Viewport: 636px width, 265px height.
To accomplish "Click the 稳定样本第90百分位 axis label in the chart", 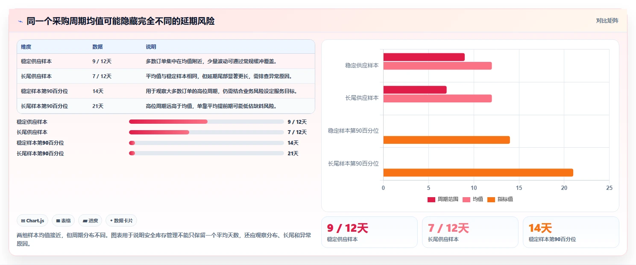I will pos(353,131).
